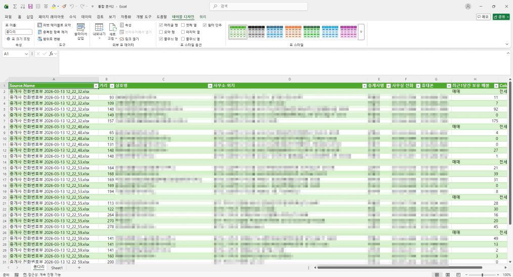513x277 pixels.
Task: Open filter dropdown for Source.Name column
Action: tap(96, 86)
